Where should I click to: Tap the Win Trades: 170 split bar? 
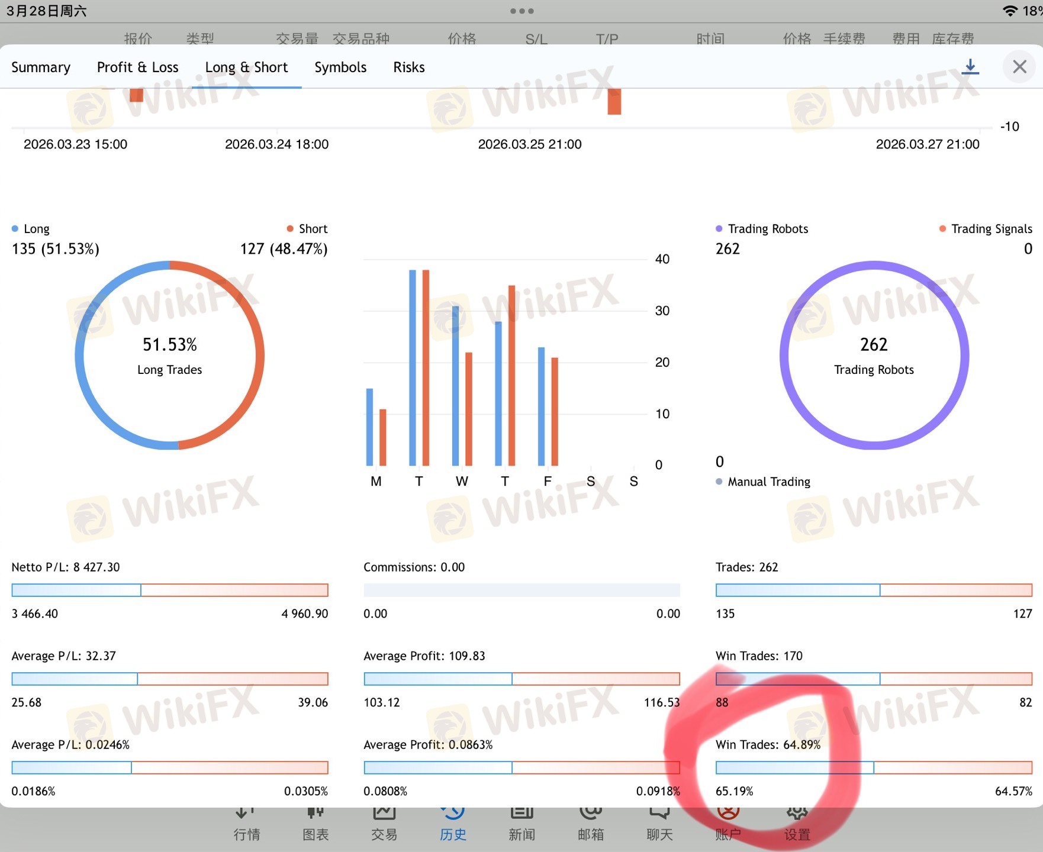(874, 679)
